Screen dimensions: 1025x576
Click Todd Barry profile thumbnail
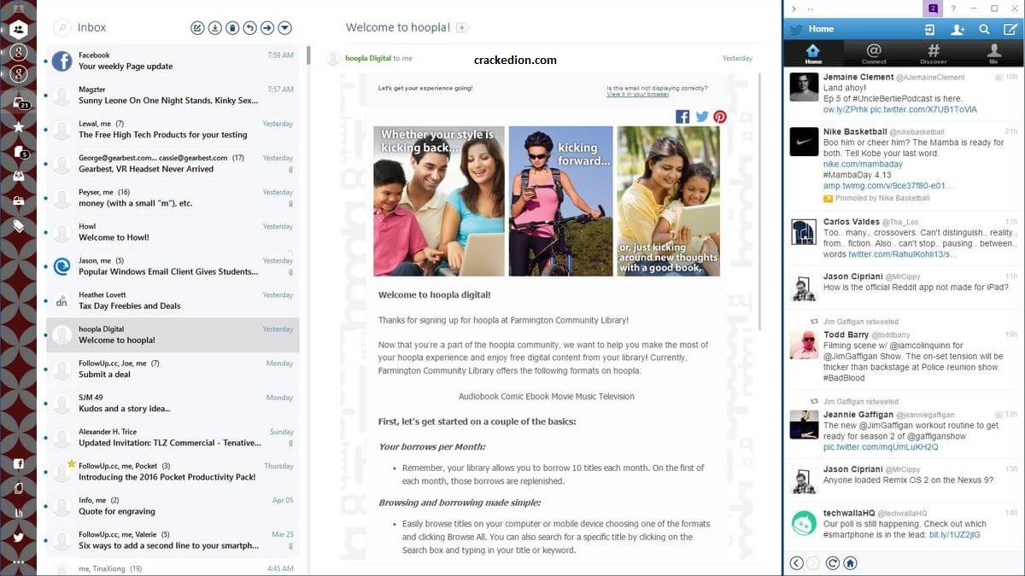(x=804, y=344)
